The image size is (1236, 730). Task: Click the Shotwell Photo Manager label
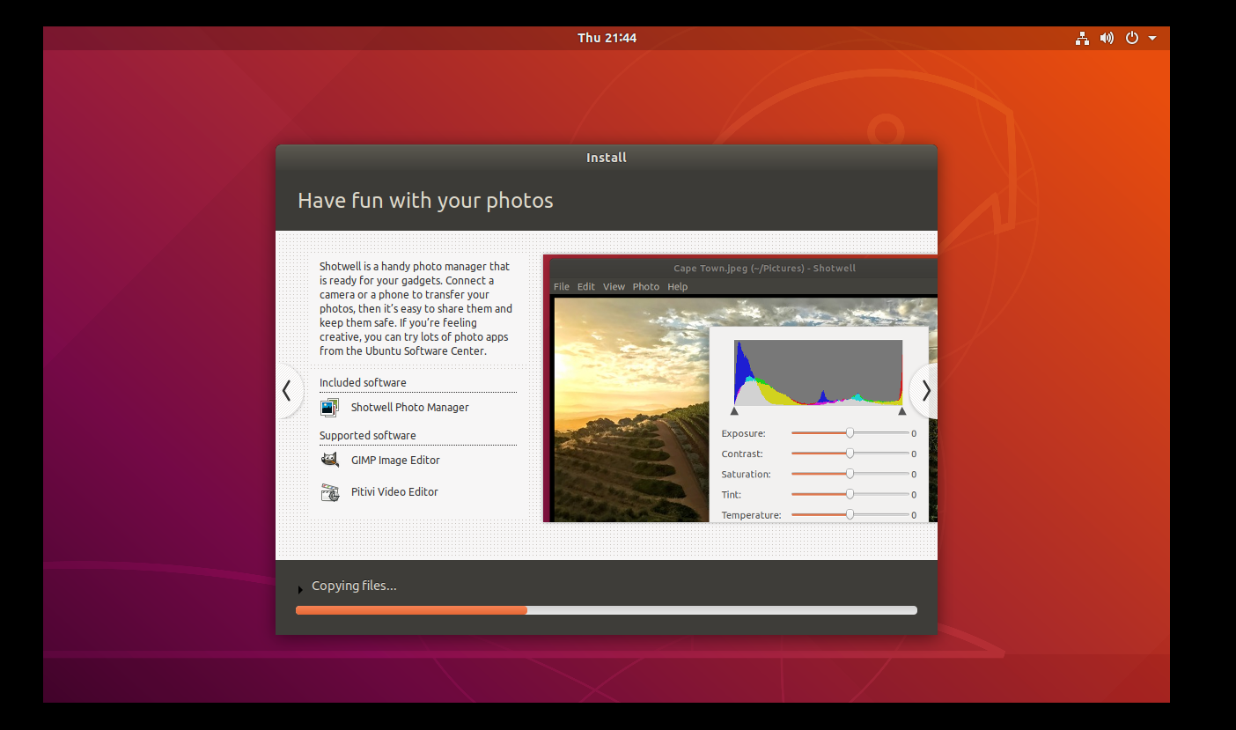pyautogui.click(x=410, y=408)
